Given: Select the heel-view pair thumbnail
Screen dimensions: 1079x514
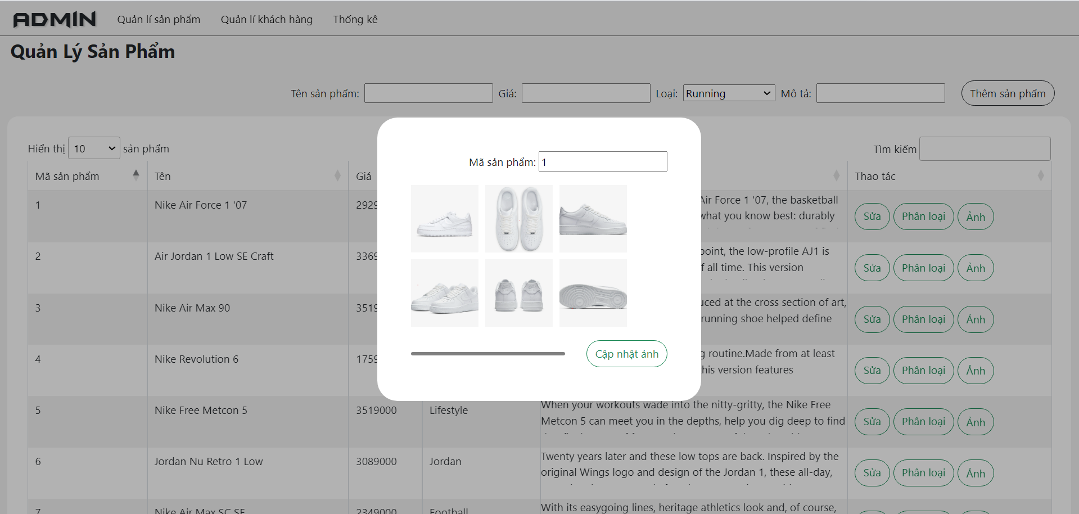Looking at the screenshot, I should [519, 293].
